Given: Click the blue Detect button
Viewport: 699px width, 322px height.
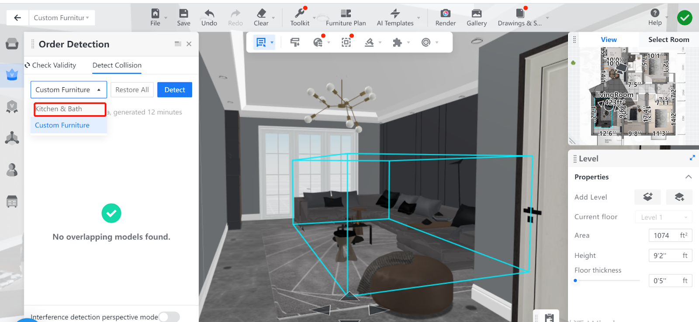Looking at the screenshot, I should point(175,90).
